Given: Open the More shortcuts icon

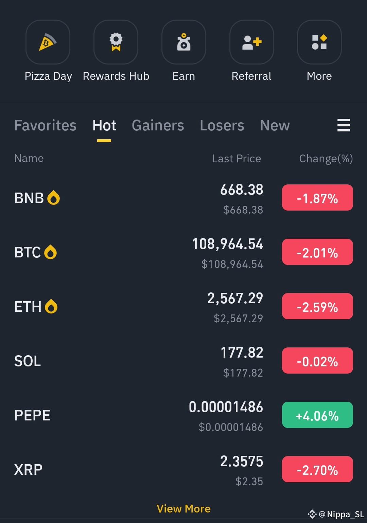Looking at the screenshot, I should pyautogui.click(x=319, y=42).
